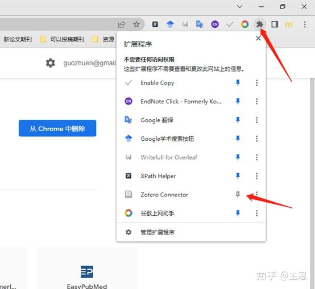
Task: Unpin the Google学术搜索按钮 extension
Action: click(x=238, y=139)
